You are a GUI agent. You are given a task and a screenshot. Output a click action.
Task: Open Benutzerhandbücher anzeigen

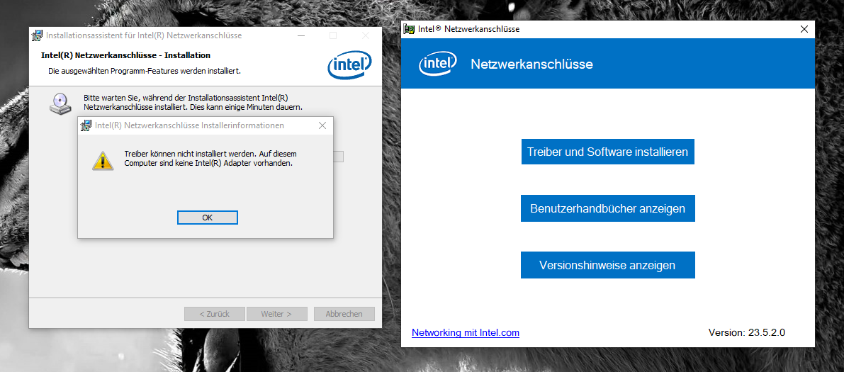click(x=608, y=208)
